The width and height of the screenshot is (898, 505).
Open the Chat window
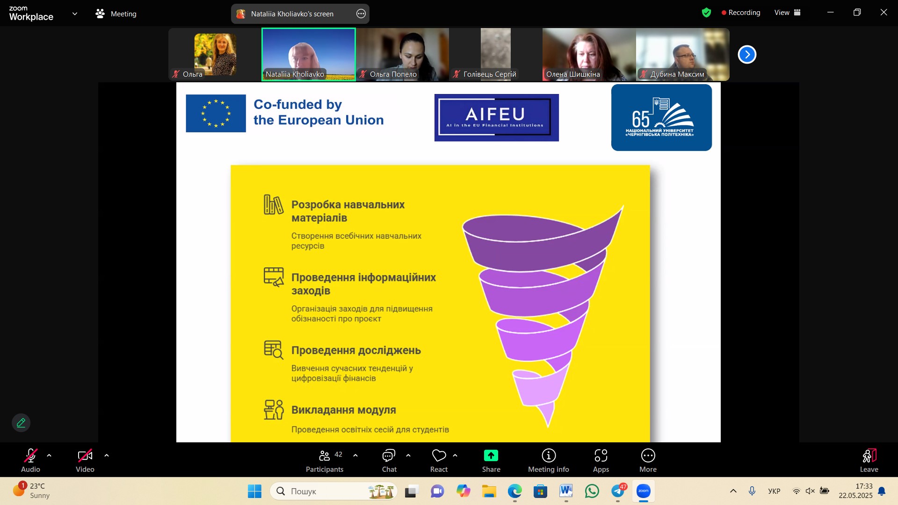(389, 461)
